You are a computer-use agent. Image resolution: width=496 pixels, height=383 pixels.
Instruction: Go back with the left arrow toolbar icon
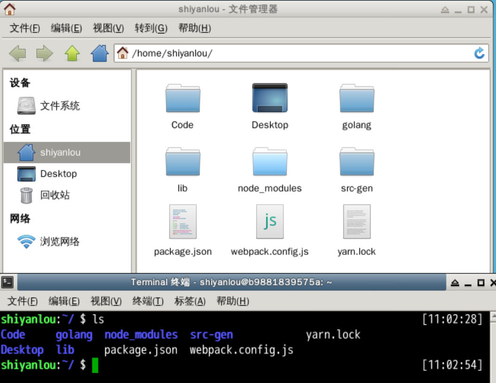[17, 53]
